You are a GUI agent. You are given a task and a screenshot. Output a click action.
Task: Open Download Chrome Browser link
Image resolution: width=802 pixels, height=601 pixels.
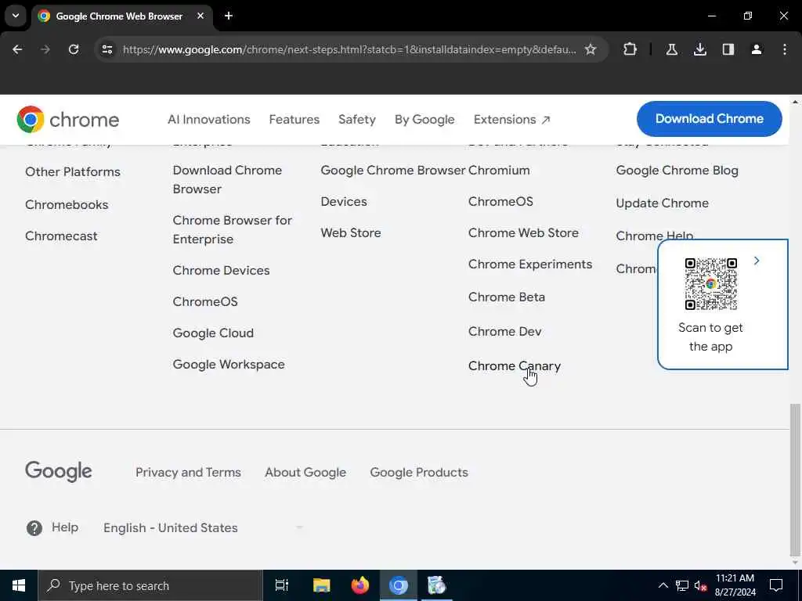click(x=227, y=179)
